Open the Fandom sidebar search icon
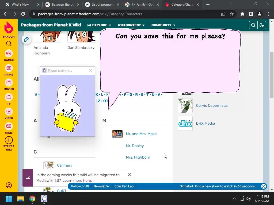274x205 pixels. [9, 44]
